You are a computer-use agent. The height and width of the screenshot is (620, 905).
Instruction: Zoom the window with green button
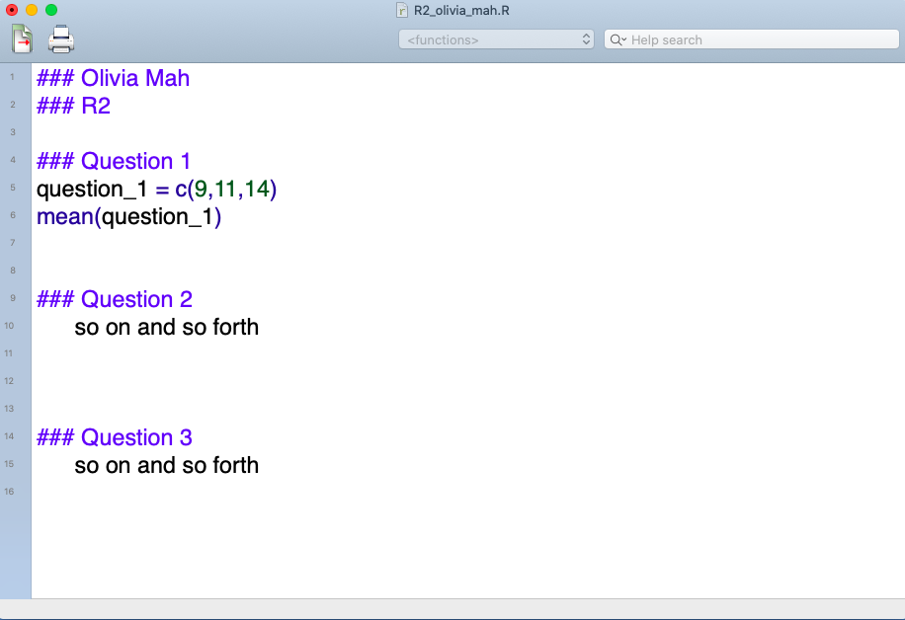point(51,10)
